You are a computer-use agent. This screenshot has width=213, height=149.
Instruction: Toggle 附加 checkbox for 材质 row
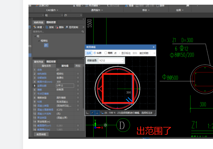click(x=78, y=102)
